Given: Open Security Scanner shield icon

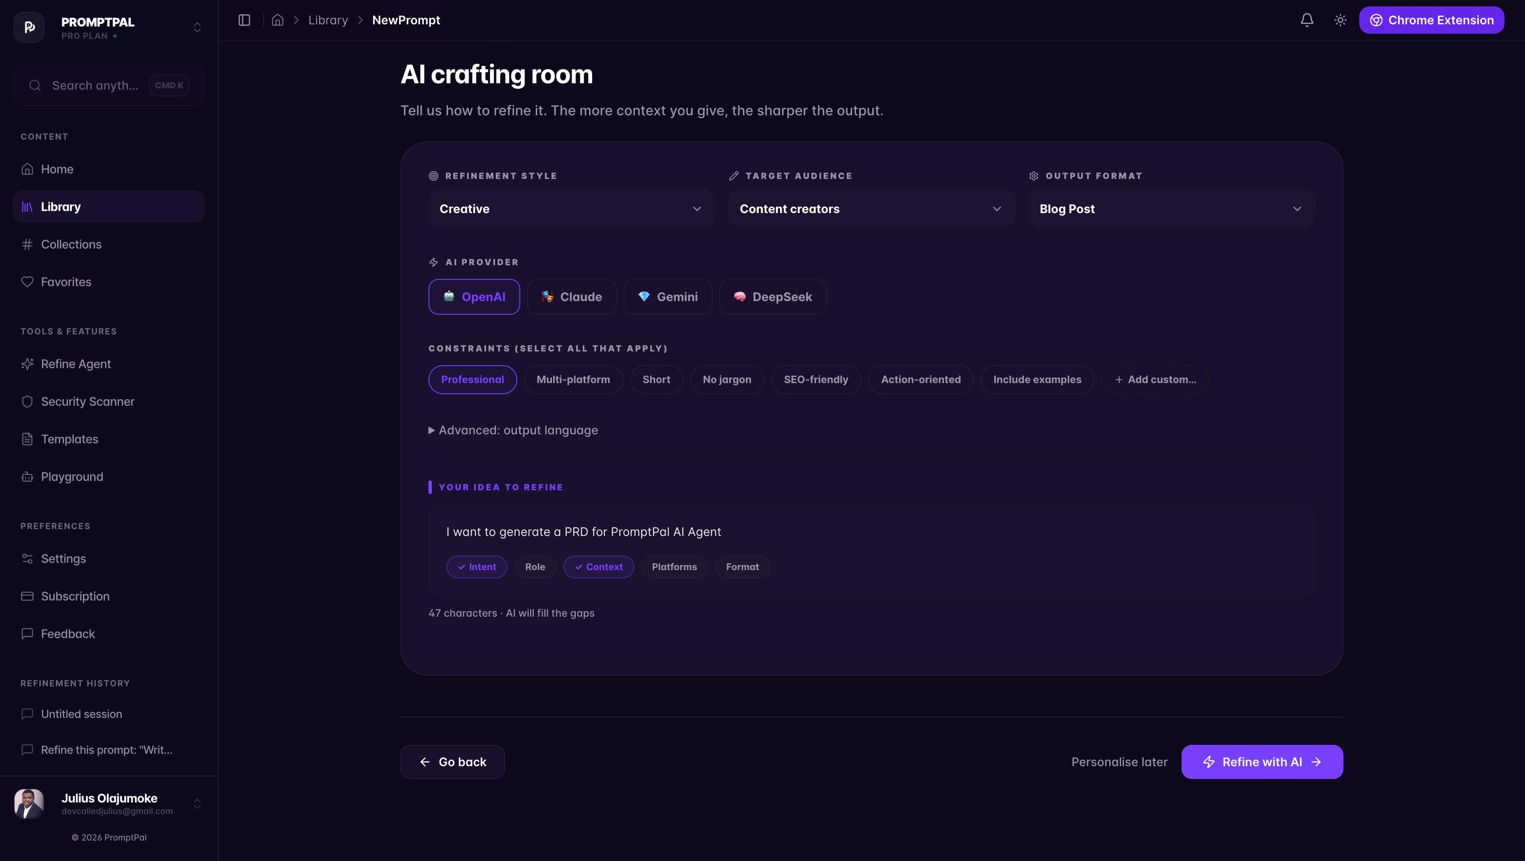Looking at the screenshot, I should 27,401.
